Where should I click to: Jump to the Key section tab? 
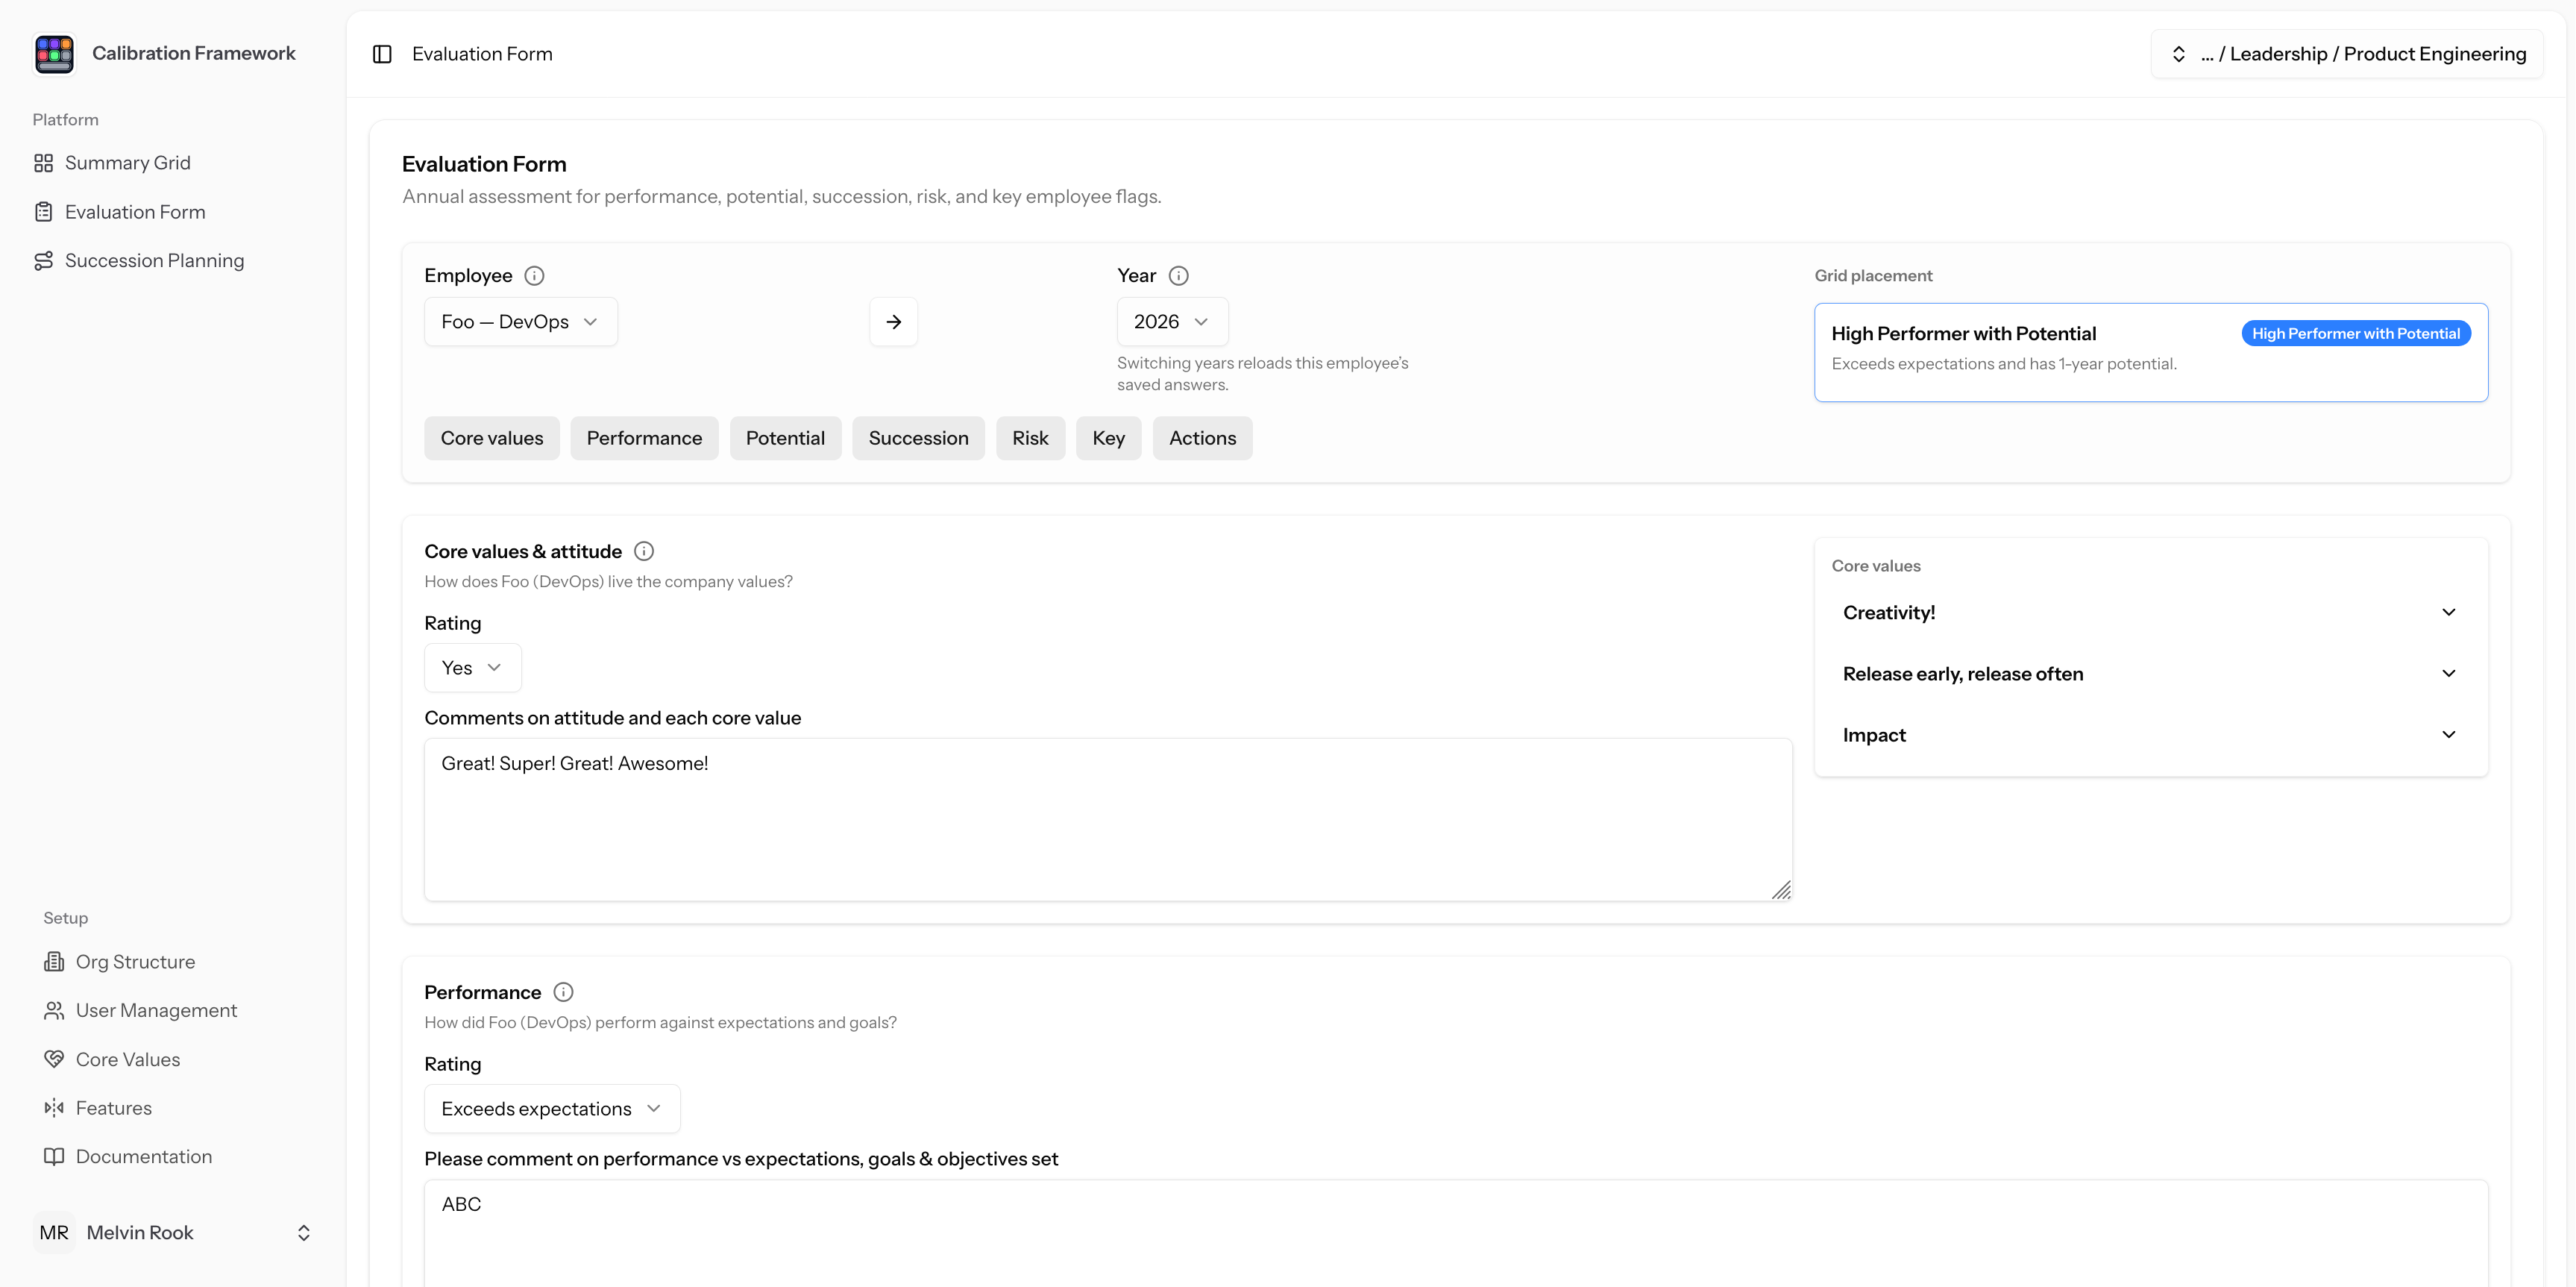tap(1108, 439)
